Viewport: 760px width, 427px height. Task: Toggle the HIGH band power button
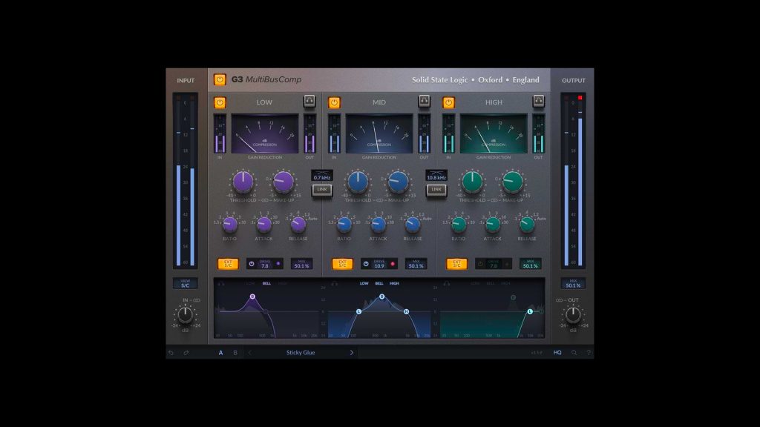click(x=448, y=102)
